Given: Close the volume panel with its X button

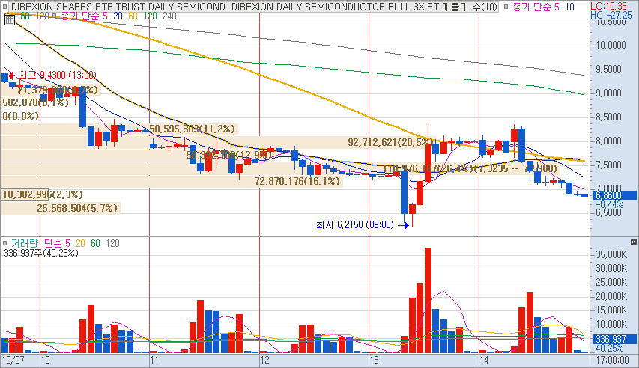Looking at the screenshot, I should (633, 242).
